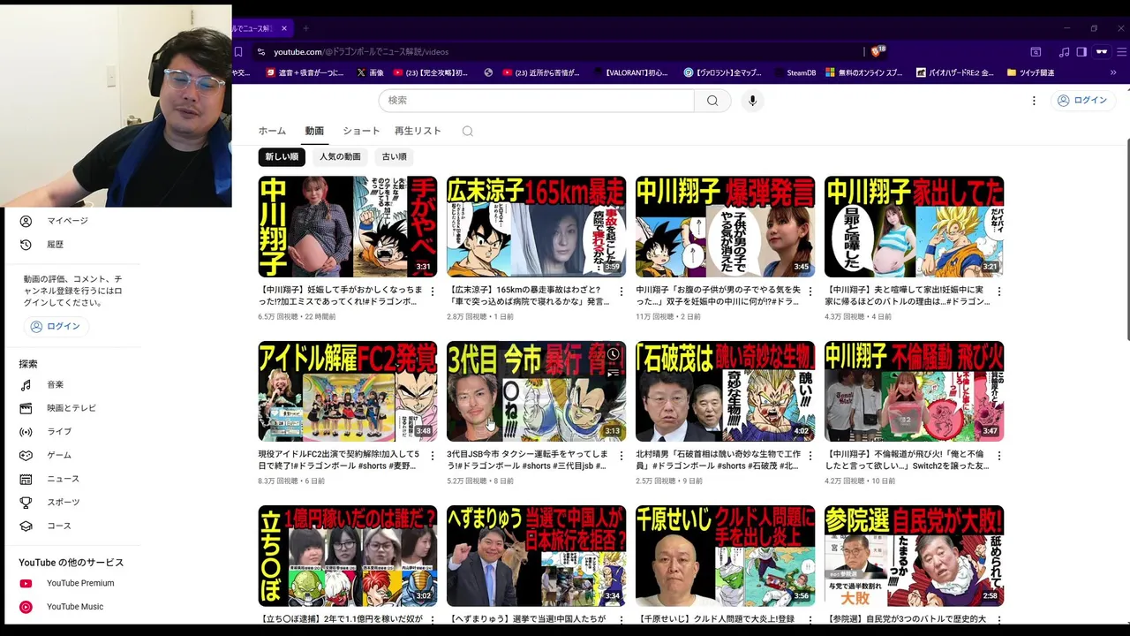Screen dimensions: 1130x636
Task: Select the 新しい順 sort chip
Action: pyautogui.click(x=282, y=156)
